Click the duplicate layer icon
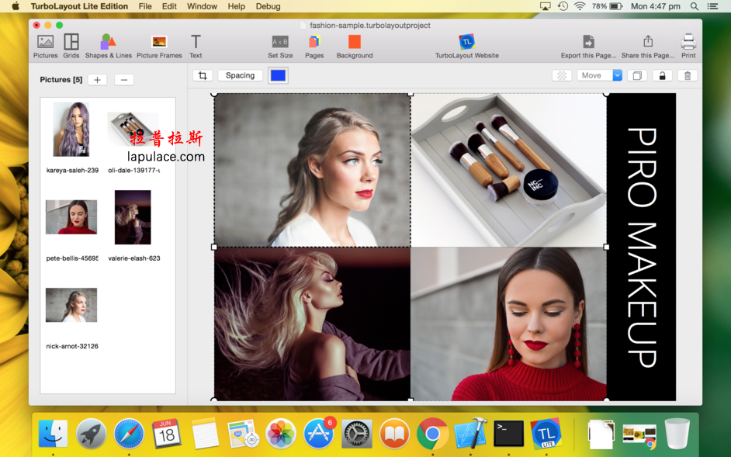Viewport: 731px width, 457px height. point(637,75)
